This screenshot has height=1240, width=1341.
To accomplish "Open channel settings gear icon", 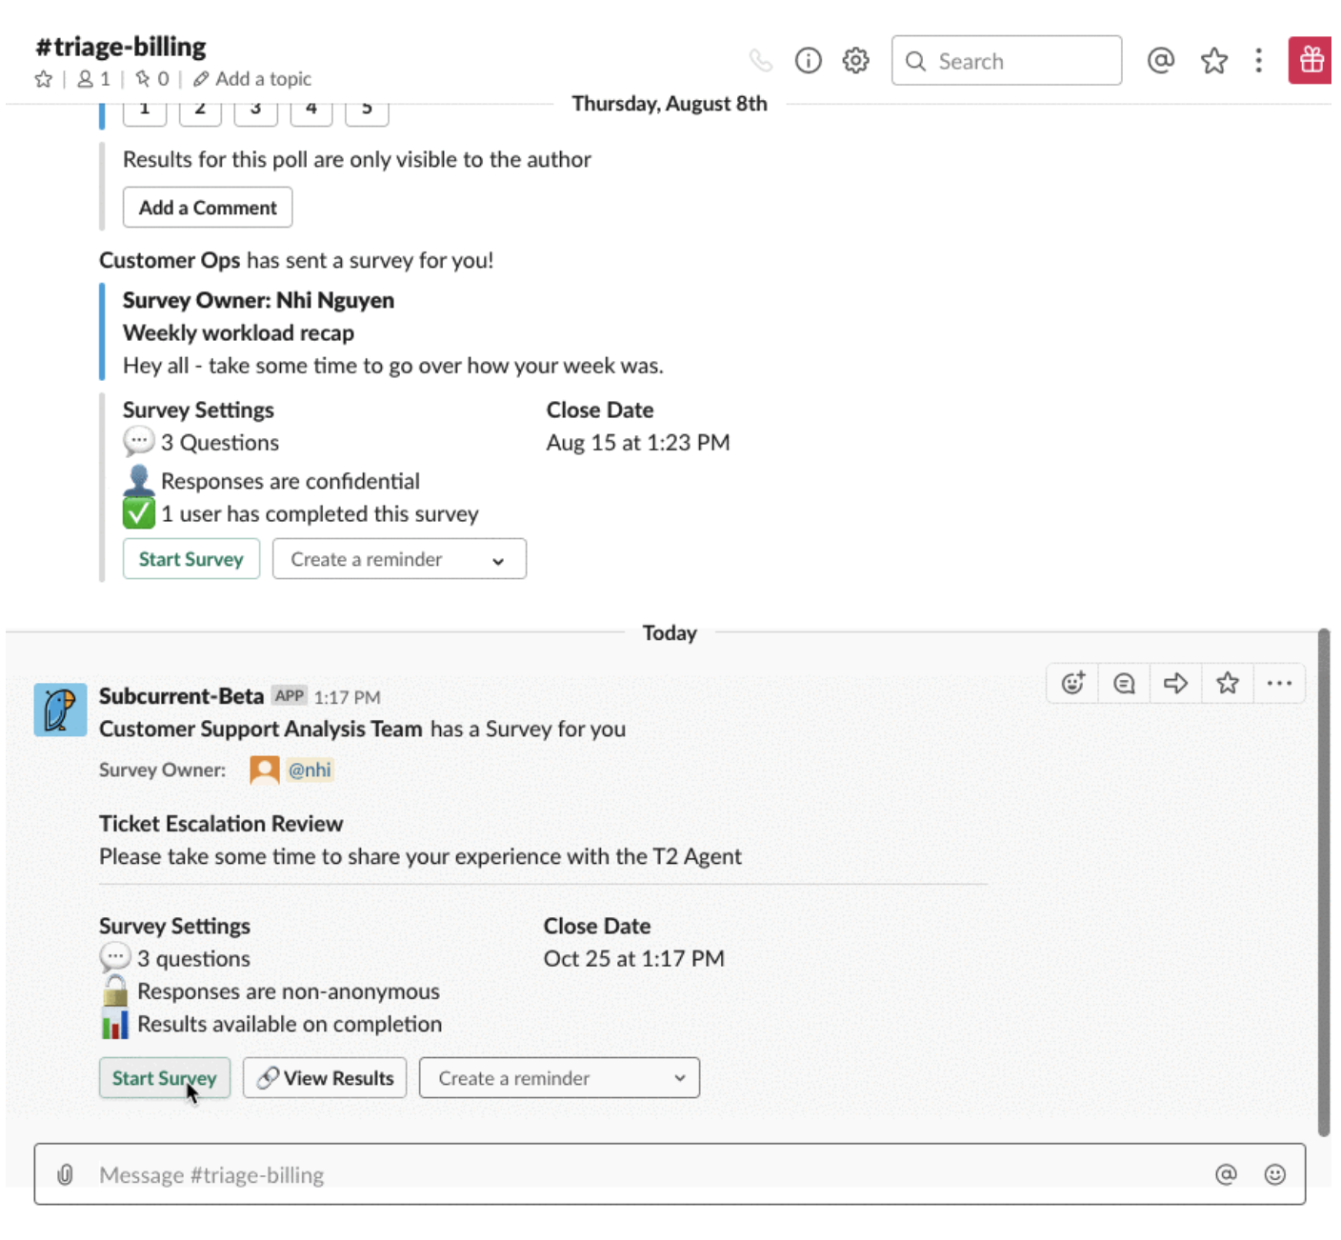I will click(855, 61).
